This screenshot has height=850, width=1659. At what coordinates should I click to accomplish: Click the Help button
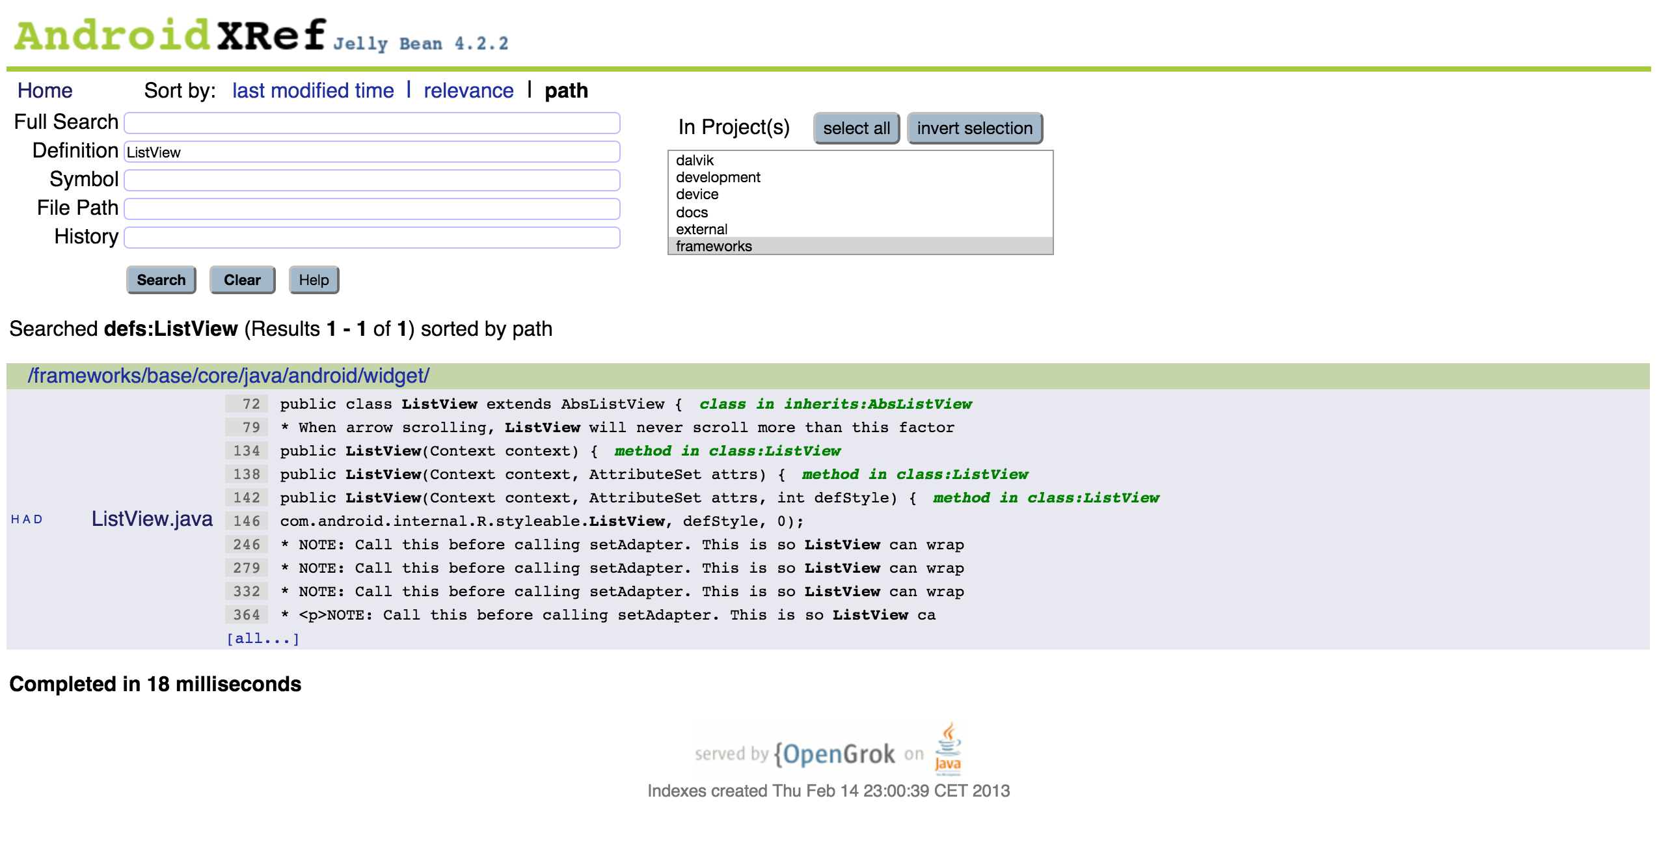(x=316, y=279)
